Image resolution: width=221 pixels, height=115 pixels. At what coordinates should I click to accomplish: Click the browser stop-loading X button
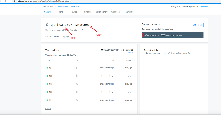pos(10,1)
